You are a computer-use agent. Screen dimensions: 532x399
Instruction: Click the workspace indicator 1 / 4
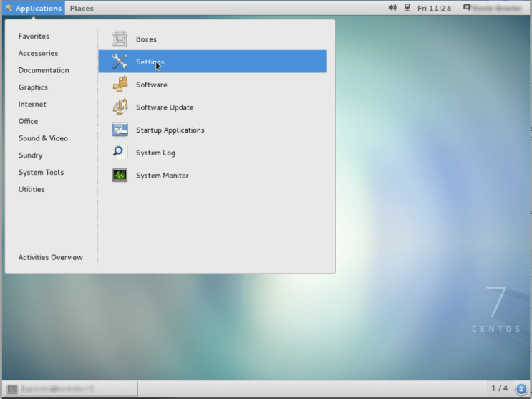(x=500, y=388)
